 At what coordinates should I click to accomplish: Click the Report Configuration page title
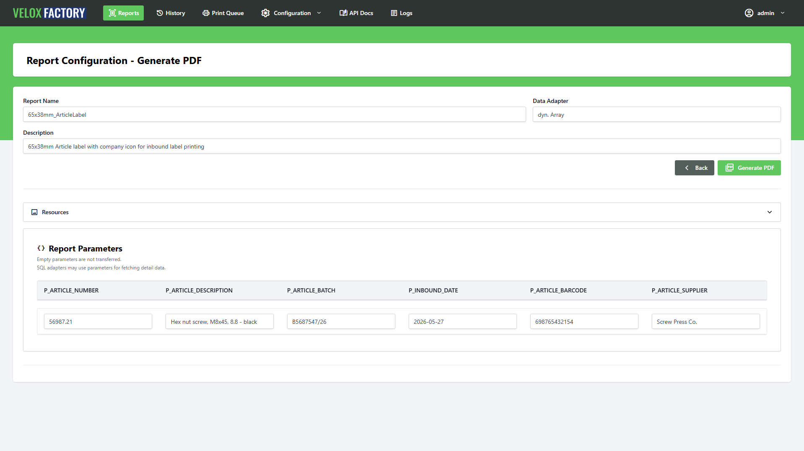click(114, 61)
